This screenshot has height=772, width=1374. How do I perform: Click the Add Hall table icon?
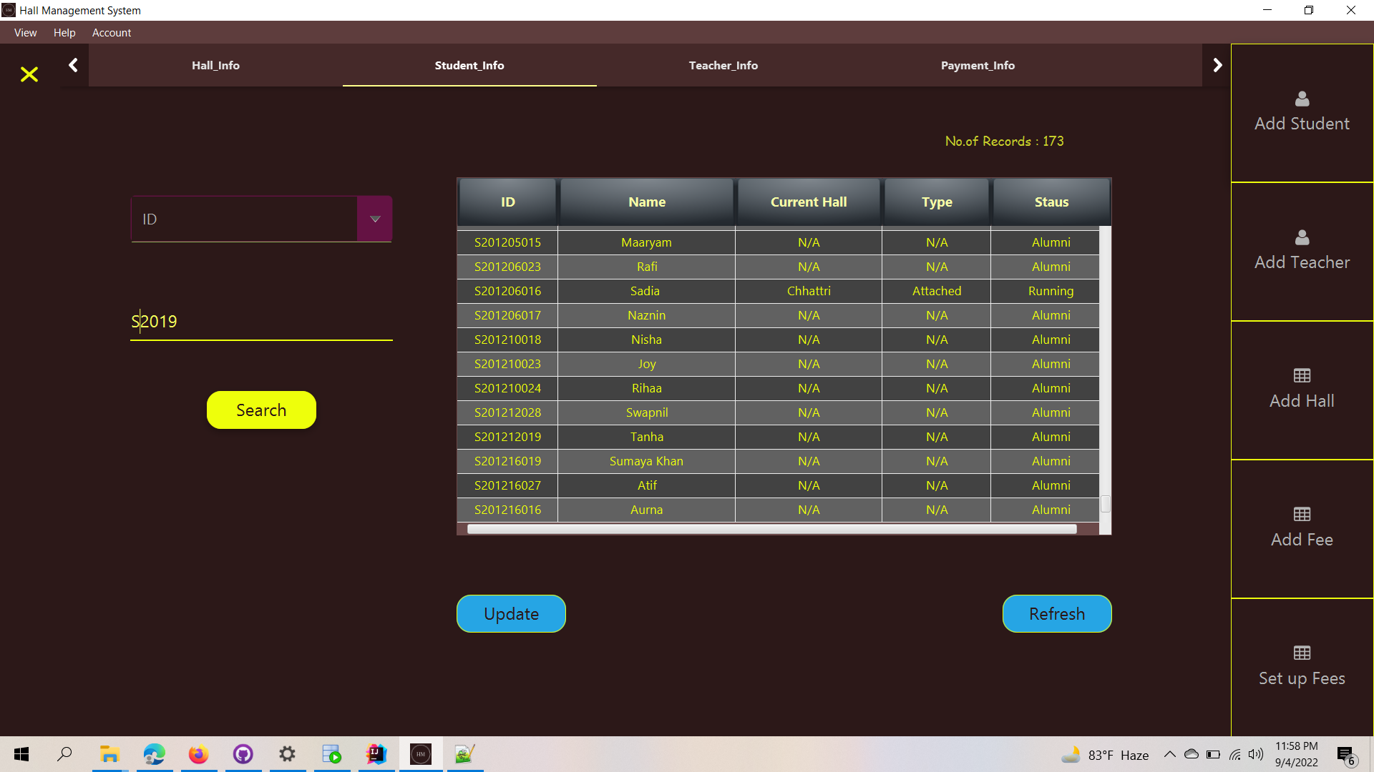(x=1302, y=376)
